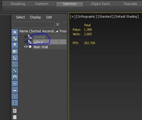
Task: Toggle Display Lights bulb filter
Action: click(x=15, y=45)
